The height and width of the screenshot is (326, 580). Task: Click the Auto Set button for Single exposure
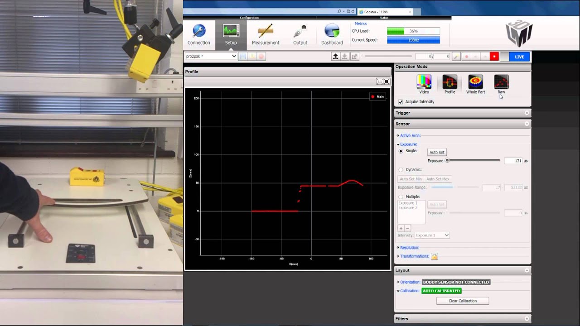click(437, 152)
